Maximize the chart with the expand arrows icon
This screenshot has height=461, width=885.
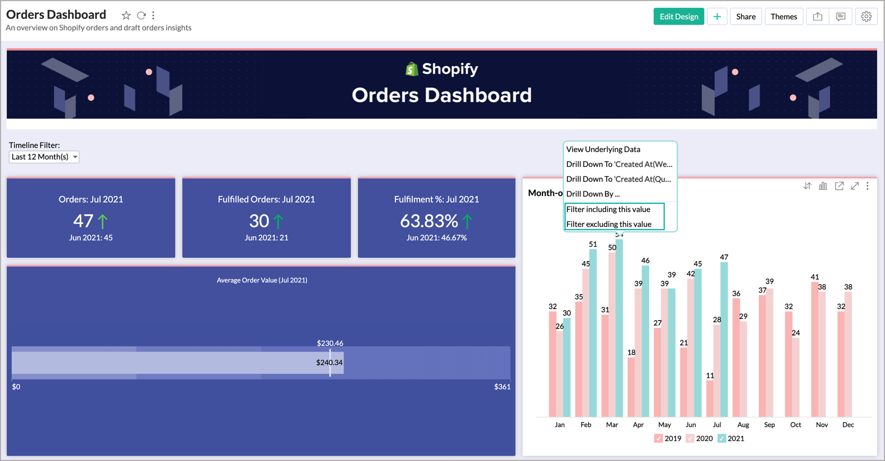[x=854, y=186]
